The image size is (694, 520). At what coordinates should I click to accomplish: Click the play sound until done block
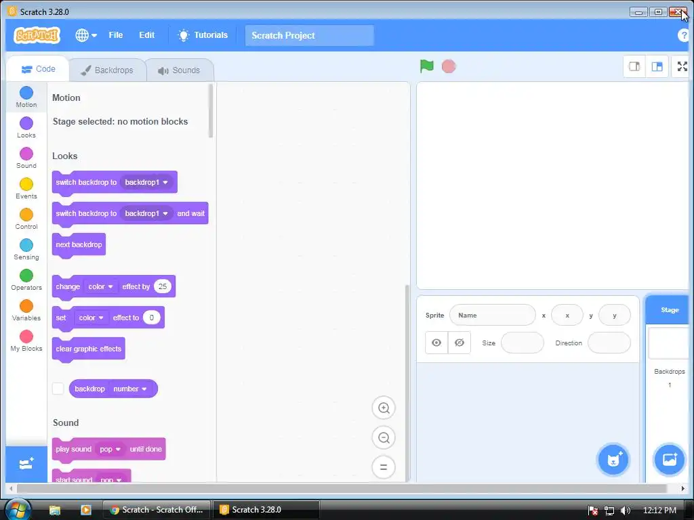pos(108,450)
